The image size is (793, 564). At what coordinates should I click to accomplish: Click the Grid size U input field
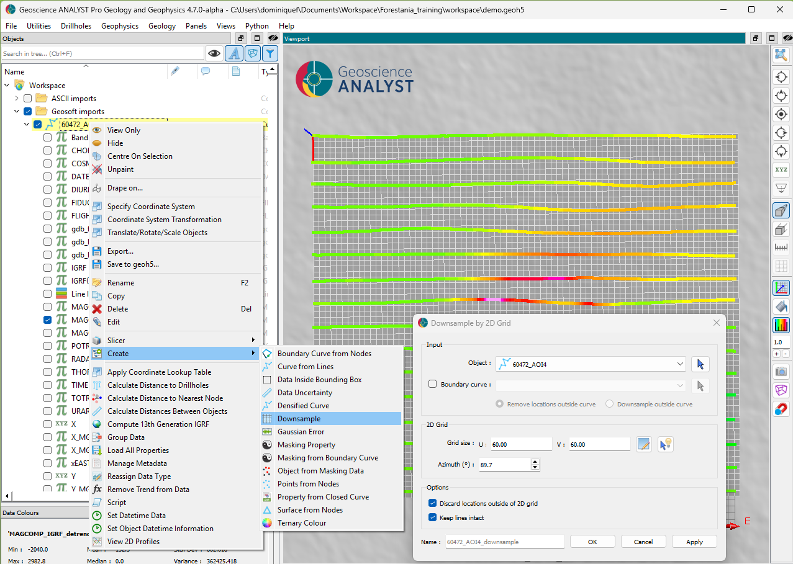[520, 444]
